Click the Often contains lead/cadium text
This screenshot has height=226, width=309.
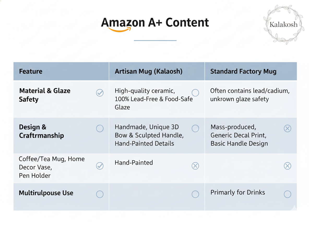(x=250, y=91)
